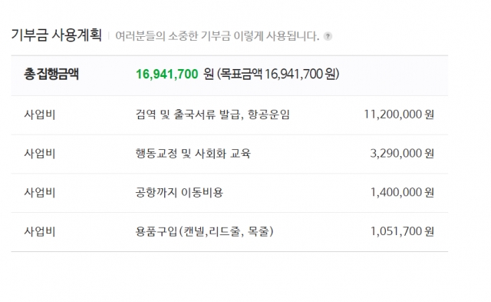Select the 행동교정 및 사회화 교육 item
The width and height of the screenshot is (491, 302).
click(193, 154)
